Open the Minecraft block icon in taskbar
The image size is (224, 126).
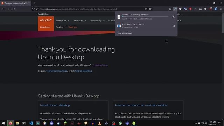point(65,123)
